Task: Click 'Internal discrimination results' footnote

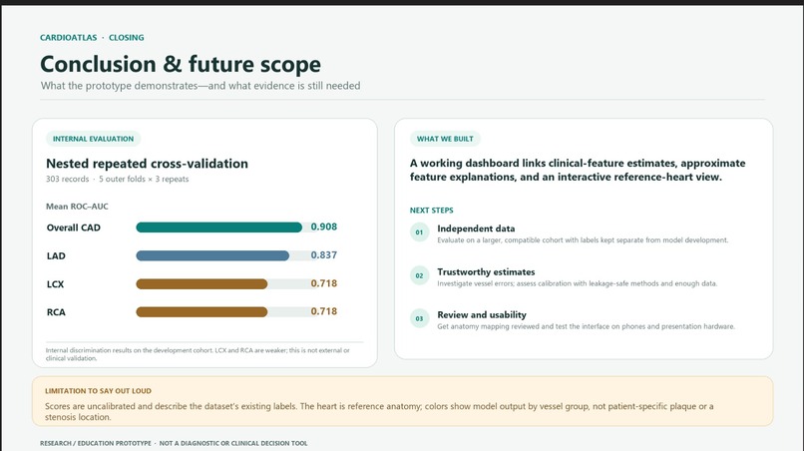Action: coord(198,354)
